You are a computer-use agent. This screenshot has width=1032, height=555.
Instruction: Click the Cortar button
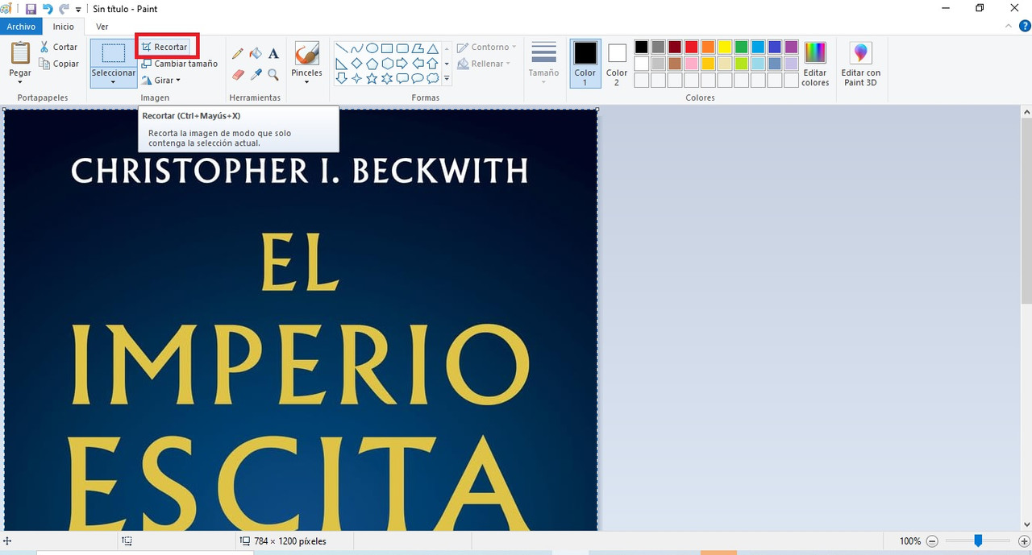pyautogui.click(x=59, y=47)
